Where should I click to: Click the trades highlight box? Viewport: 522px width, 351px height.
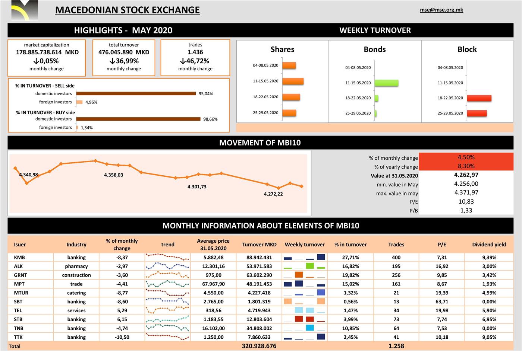[x=195, y=57]
